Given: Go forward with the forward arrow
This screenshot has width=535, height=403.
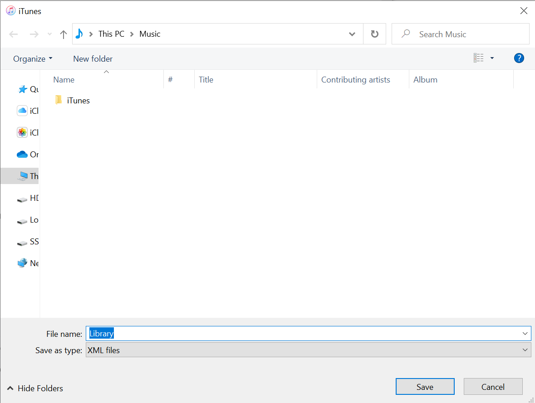Looking at the screenshot, I should coord(34,34).
